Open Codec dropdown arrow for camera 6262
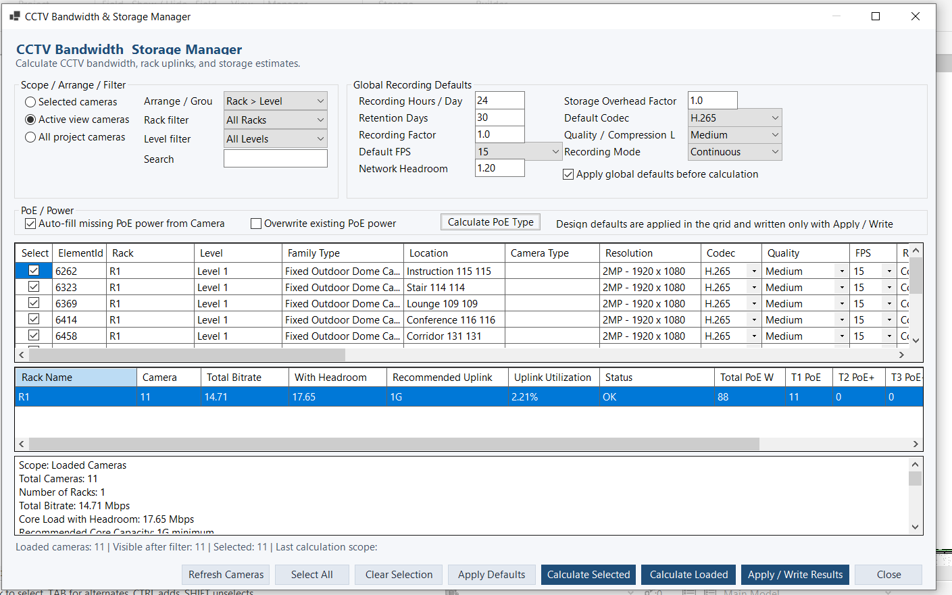The height and width of the screenshot is (595, 952). coord(754,271)
